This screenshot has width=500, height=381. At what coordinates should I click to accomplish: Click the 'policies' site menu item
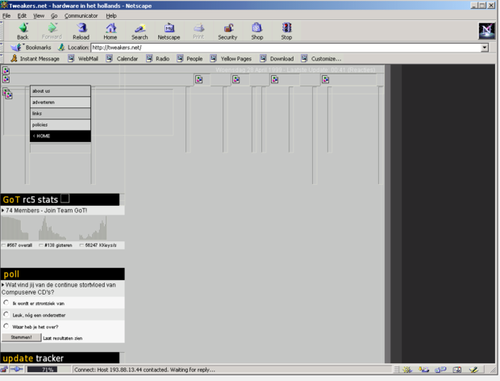pos(60,125)
